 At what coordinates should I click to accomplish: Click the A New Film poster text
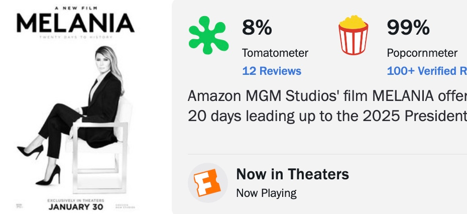(75, 8)
